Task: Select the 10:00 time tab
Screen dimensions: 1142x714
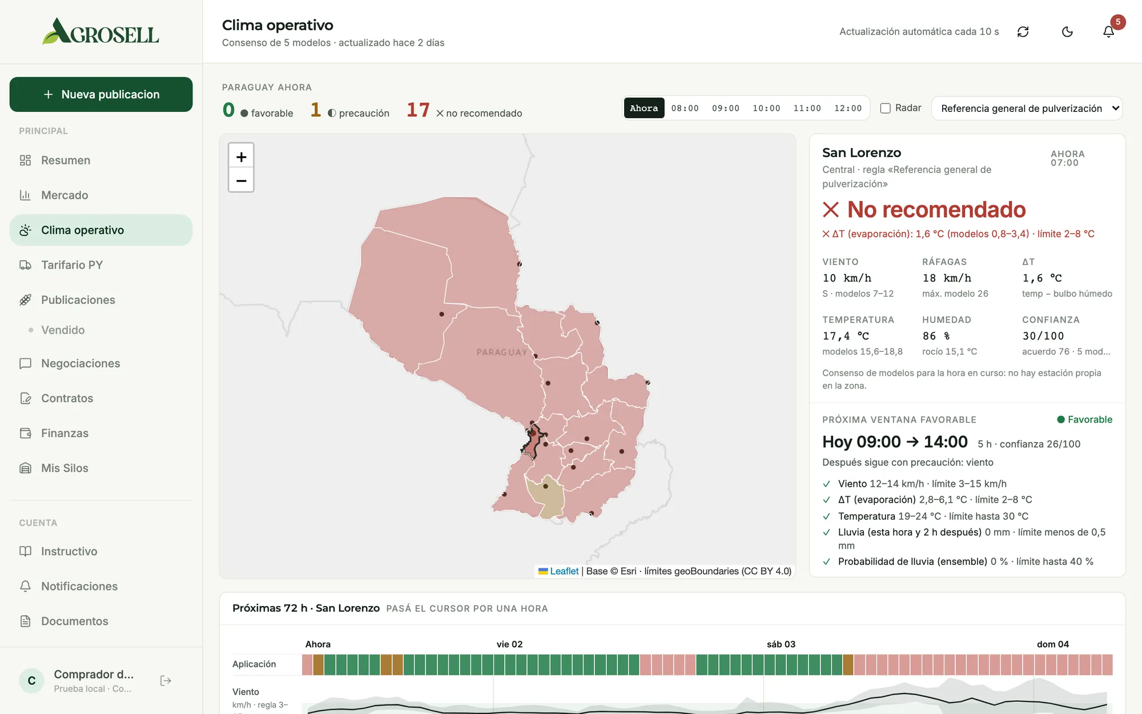Action: (766, 108)
